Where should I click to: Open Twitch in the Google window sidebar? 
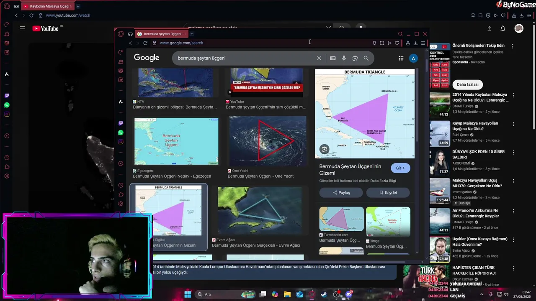(x=121, y=123)
